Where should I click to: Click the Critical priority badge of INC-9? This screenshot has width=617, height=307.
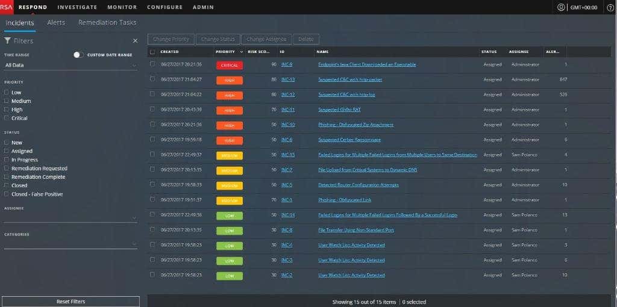(x=229, y=65)
